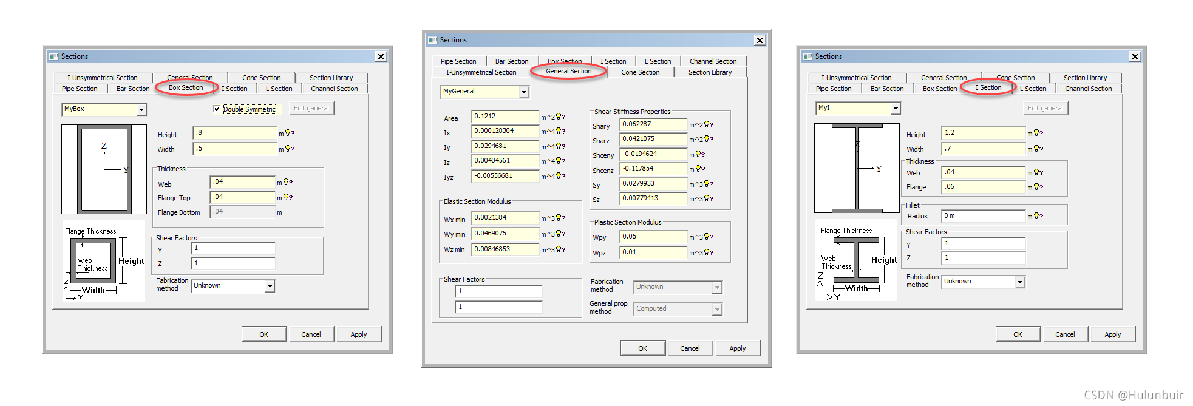The image size is (1193, 406).
Task: Toggle the Double Symmetric checkbox
Action: pos(217,109)
